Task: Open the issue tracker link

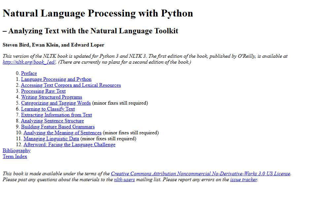Action: 244,180
